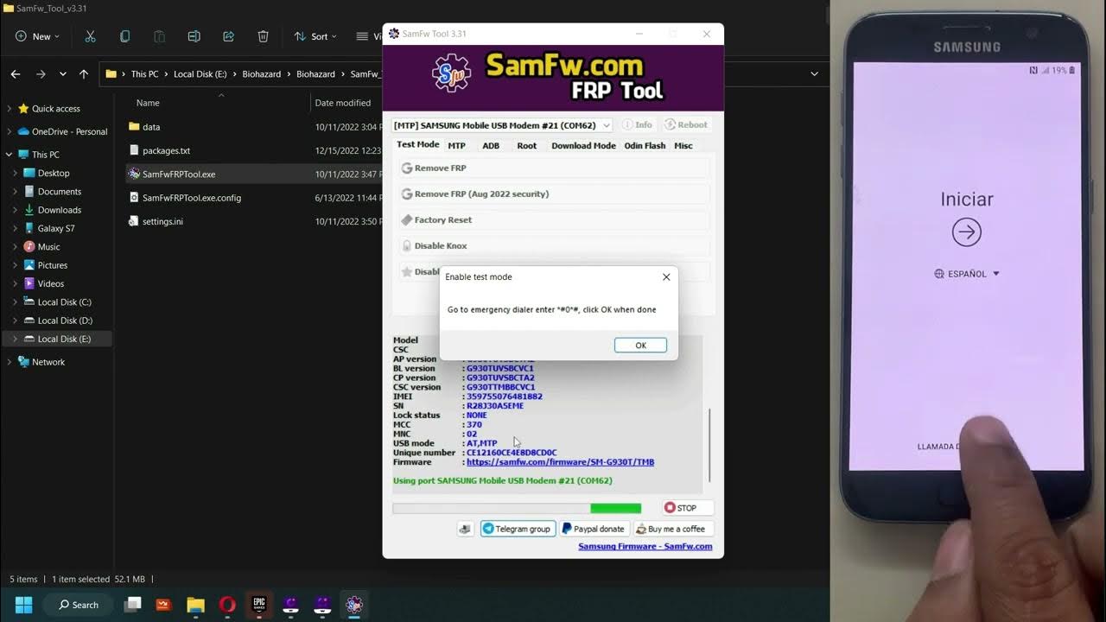Open Documents in the navigation pane
This screenshot has height=622, width=1106.
click(x=59, y=192)
